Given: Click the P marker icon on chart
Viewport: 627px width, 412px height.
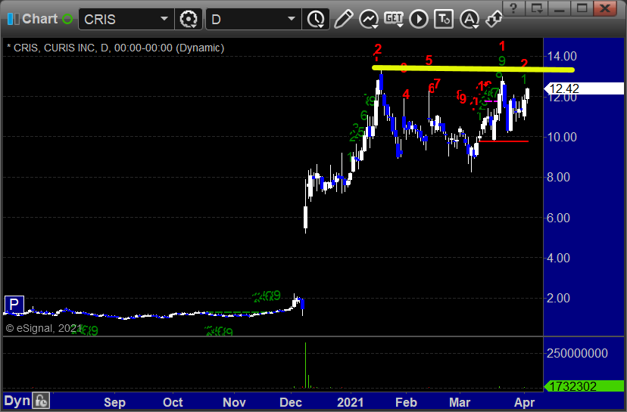Looking at the screenshot, I should [x=14, y=305].
